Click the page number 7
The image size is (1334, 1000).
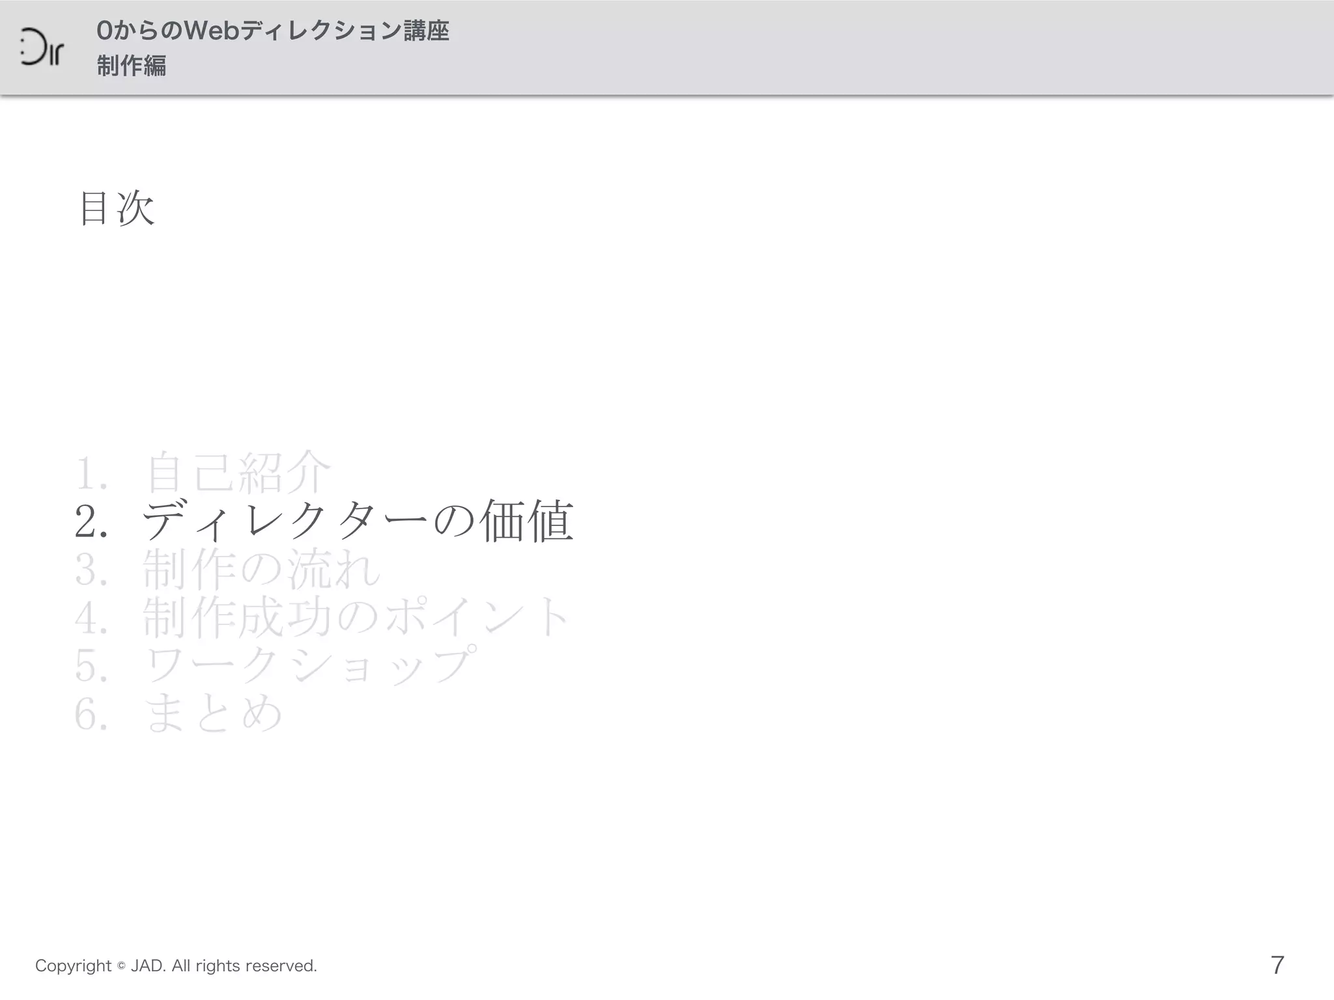pos(1277,965)
